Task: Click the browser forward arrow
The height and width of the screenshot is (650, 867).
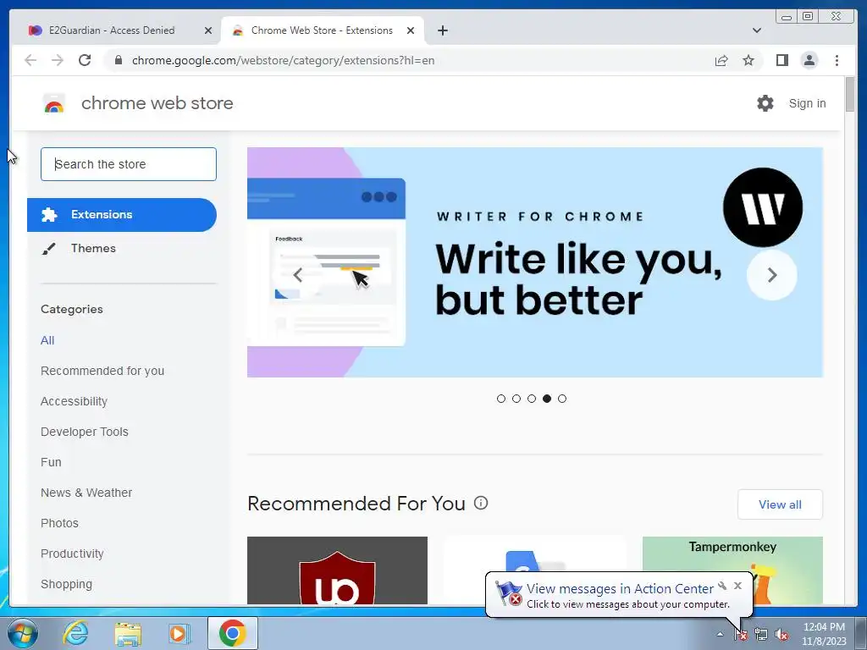Action: click(58, 60)
